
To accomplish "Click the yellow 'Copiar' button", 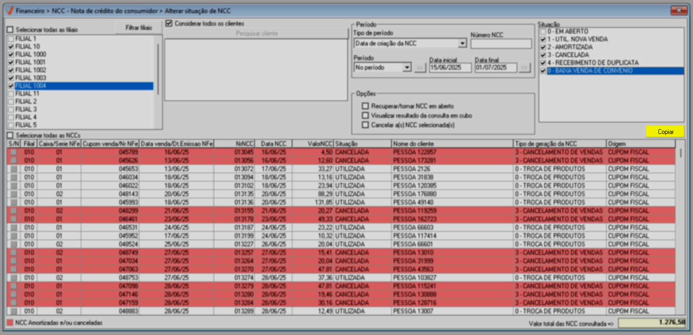I will [665, 132].
